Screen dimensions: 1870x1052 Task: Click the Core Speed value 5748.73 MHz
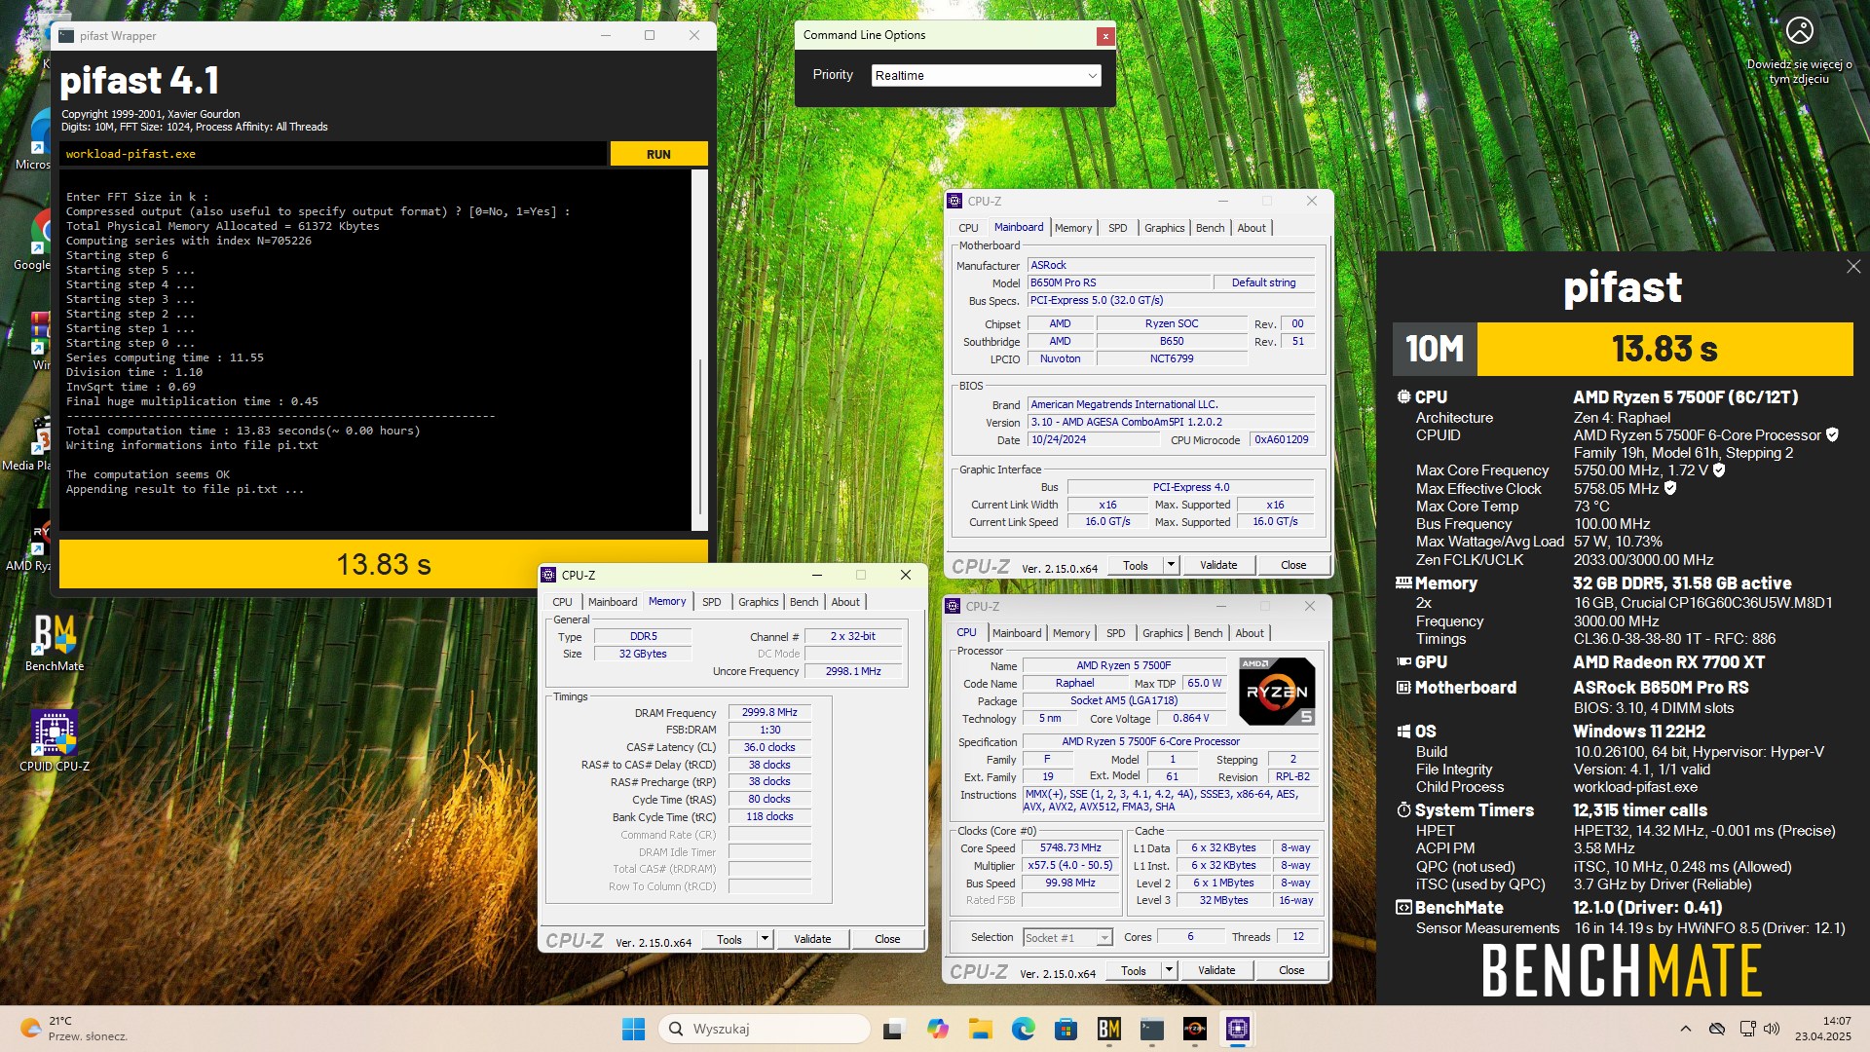[x=1070, y=847]
